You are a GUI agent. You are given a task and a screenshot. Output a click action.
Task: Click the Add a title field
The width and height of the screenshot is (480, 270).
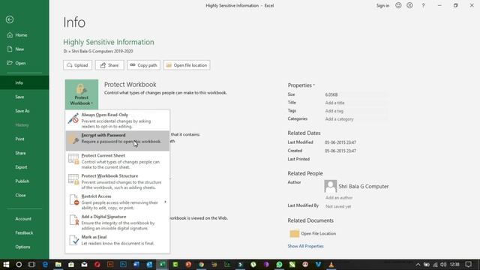[356, 103]
